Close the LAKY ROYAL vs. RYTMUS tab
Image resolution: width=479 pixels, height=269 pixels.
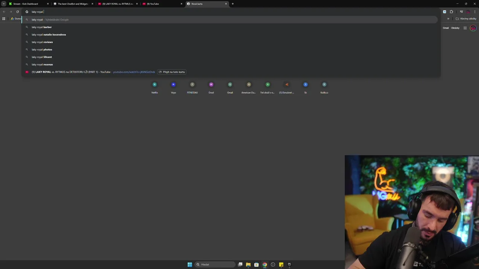pos(137,4)
